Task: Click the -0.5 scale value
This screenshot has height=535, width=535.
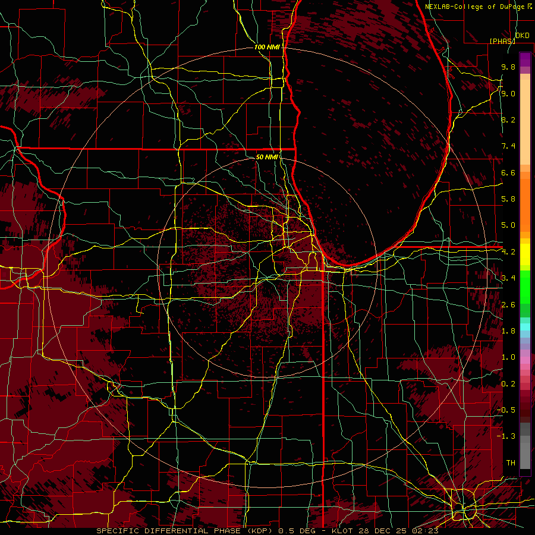Action: (506, 410)
